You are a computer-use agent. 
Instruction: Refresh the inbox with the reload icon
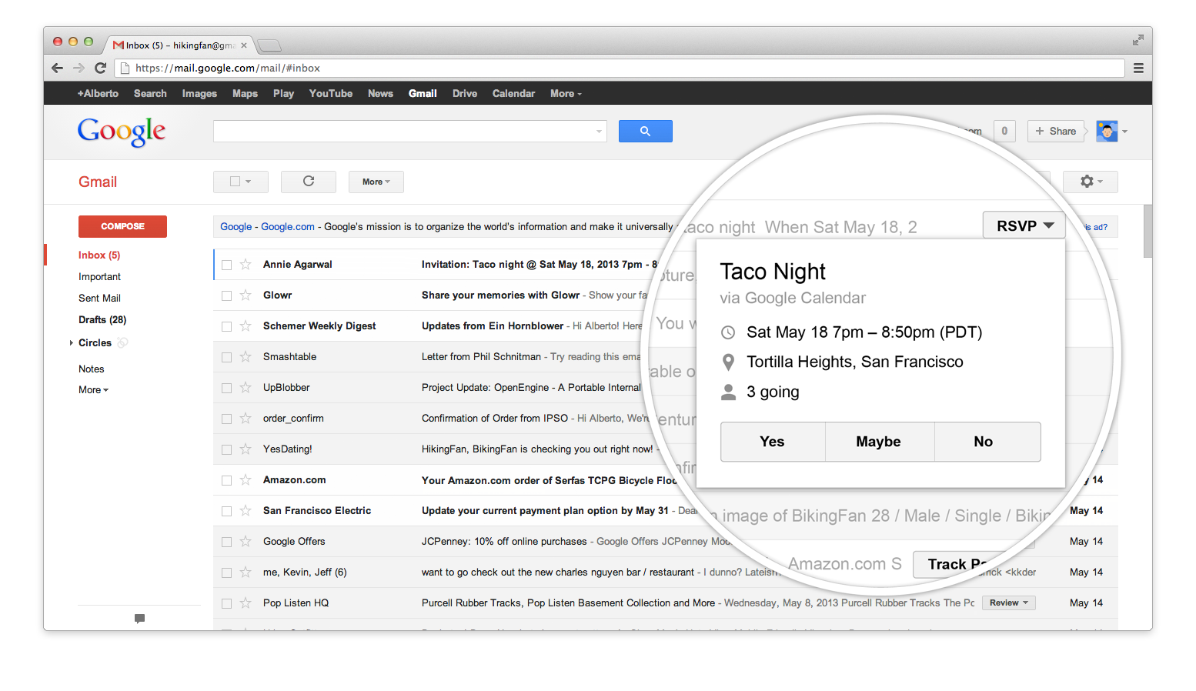click(309, 182)
